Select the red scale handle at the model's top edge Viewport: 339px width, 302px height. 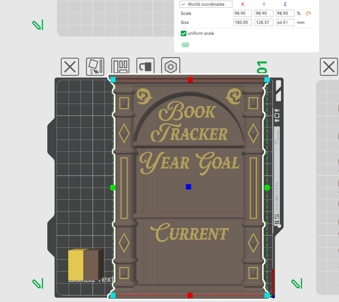click(x=190, y=80)
